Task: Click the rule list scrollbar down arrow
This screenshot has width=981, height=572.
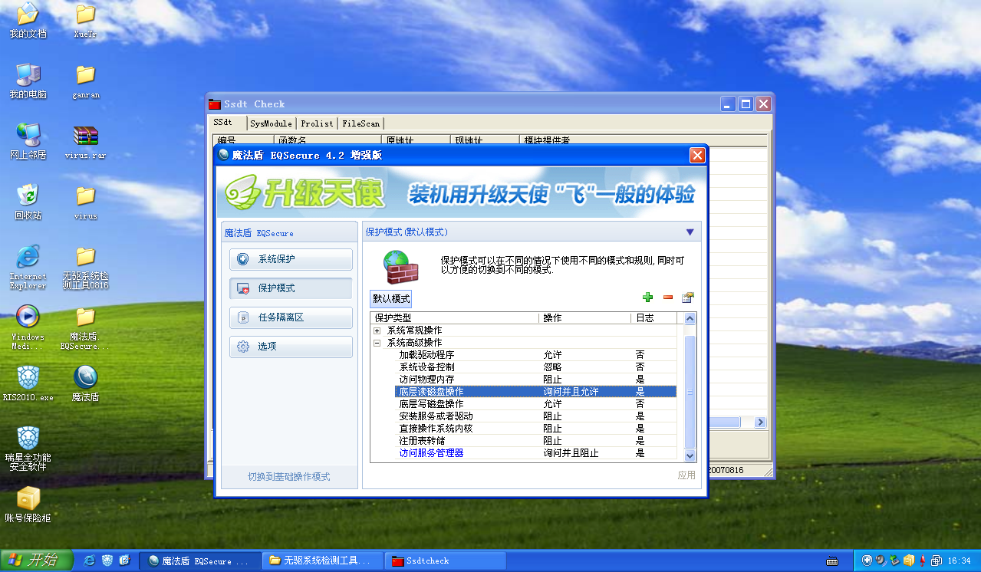Action: 690,455
